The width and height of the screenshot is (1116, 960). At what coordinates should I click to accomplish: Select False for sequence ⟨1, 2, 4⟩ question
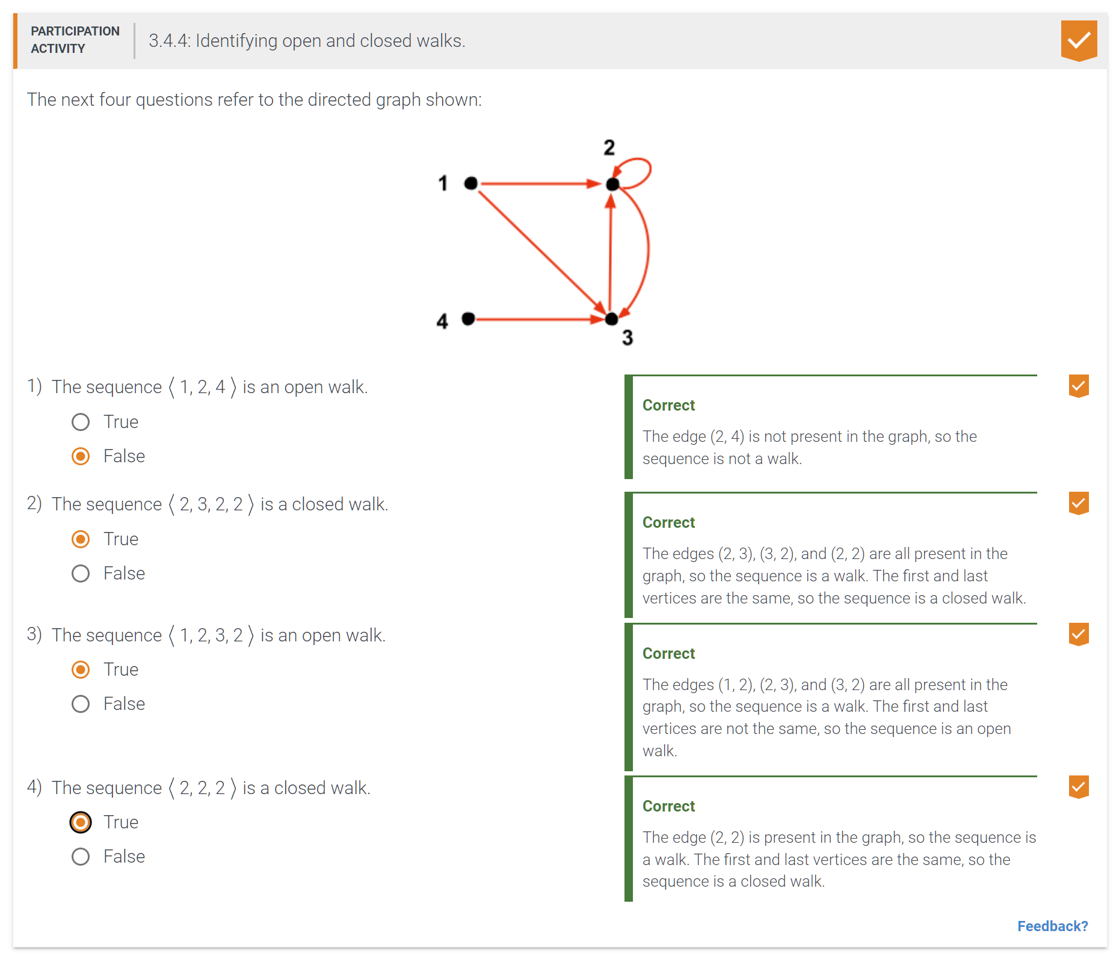81,456
